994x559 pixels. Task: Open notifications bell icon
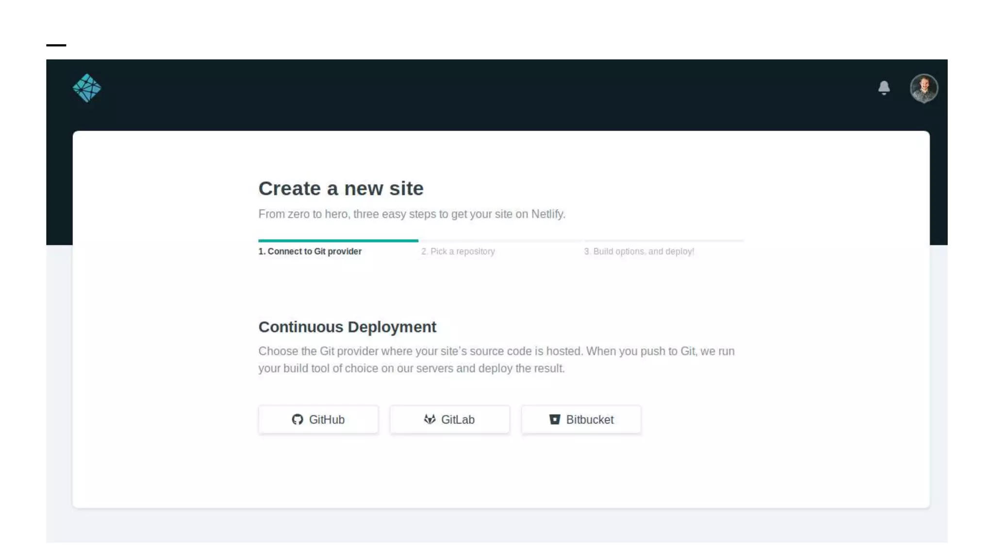pyautogui.click(x=884, y=88)
